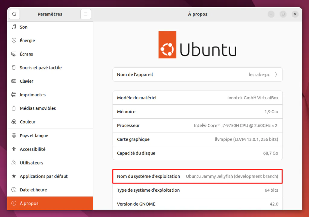Open Souris et pavé tactile settings

click(x=50, y=68)
